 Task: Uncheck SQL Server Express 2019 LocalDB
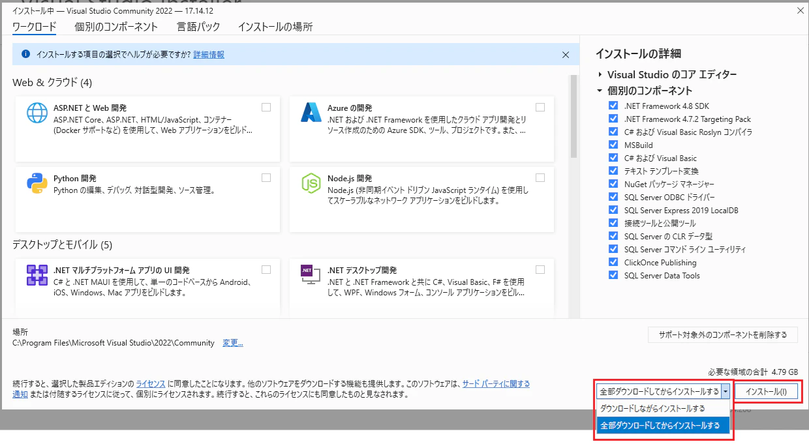[613, 210]
